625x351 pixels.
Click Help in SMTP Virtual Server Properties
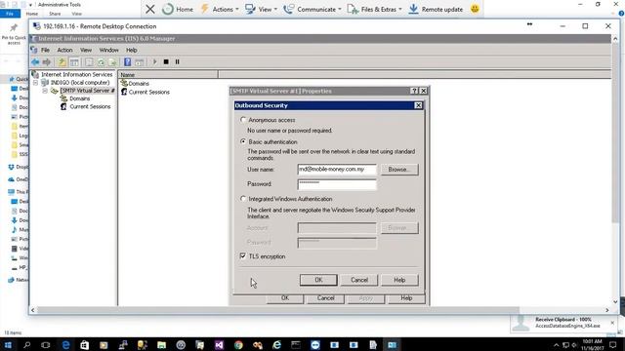pyautogui.click(x=406, y=298)
